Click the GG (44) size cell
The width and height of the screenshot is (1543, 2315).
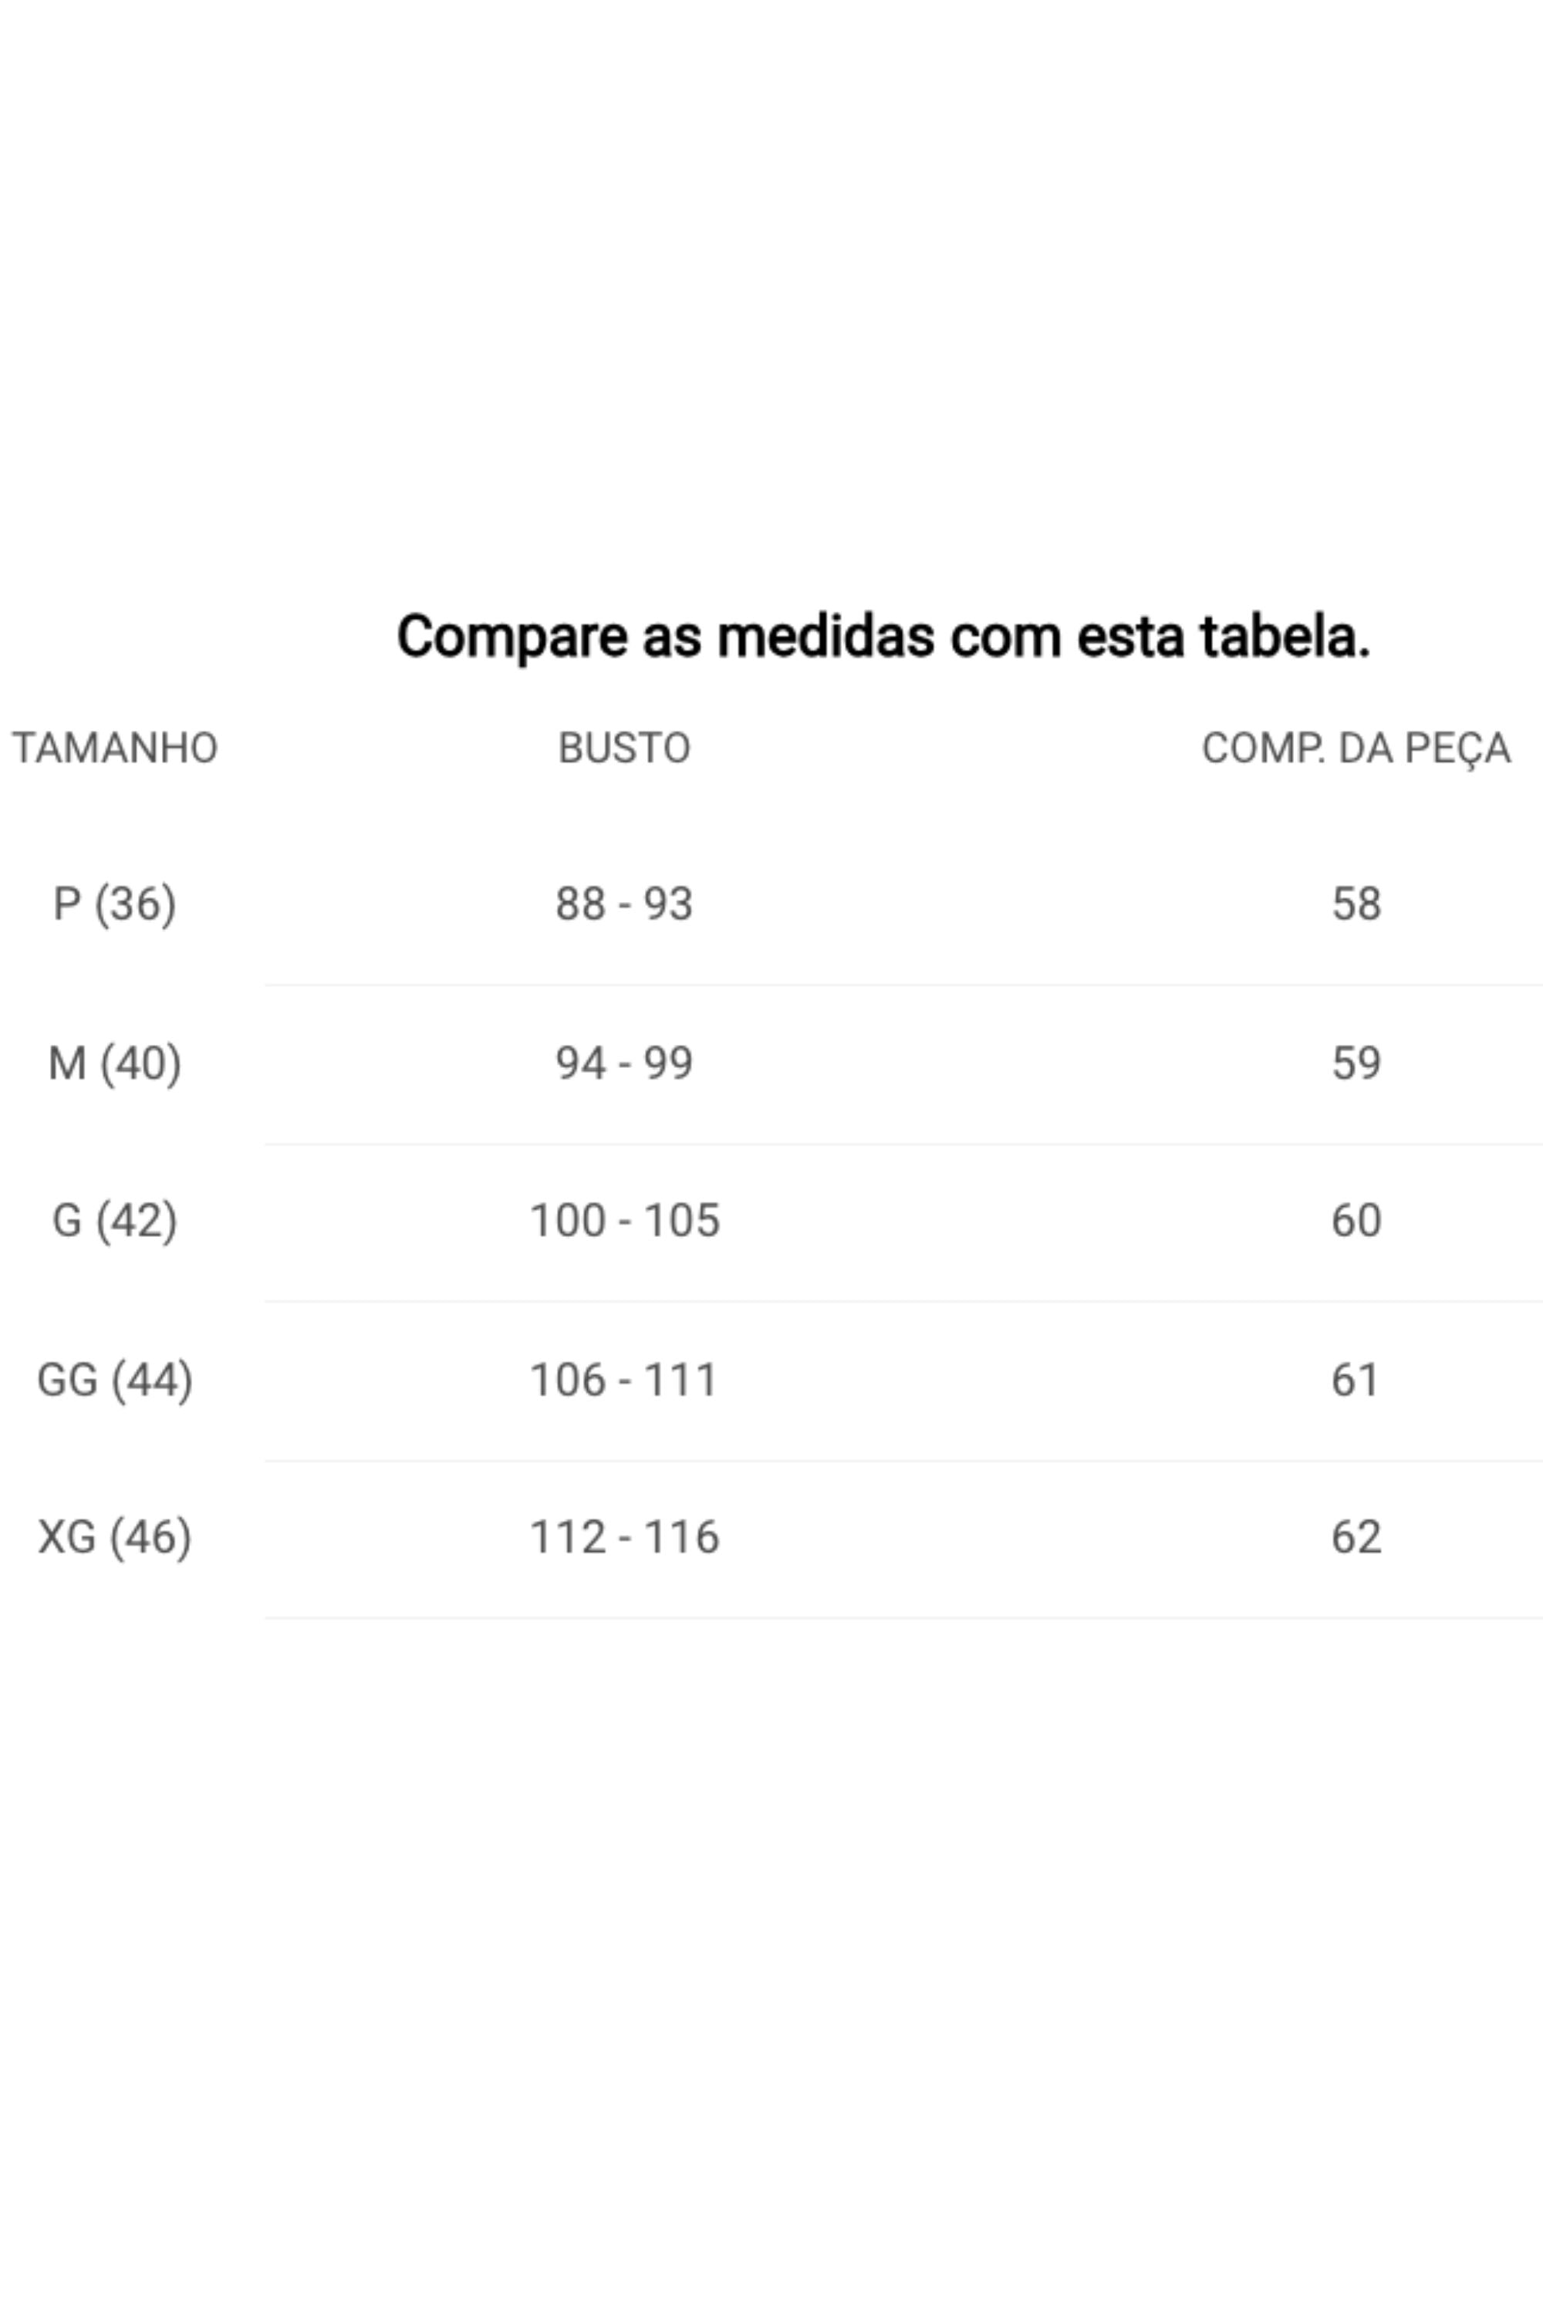click(x=115, y=1380)
